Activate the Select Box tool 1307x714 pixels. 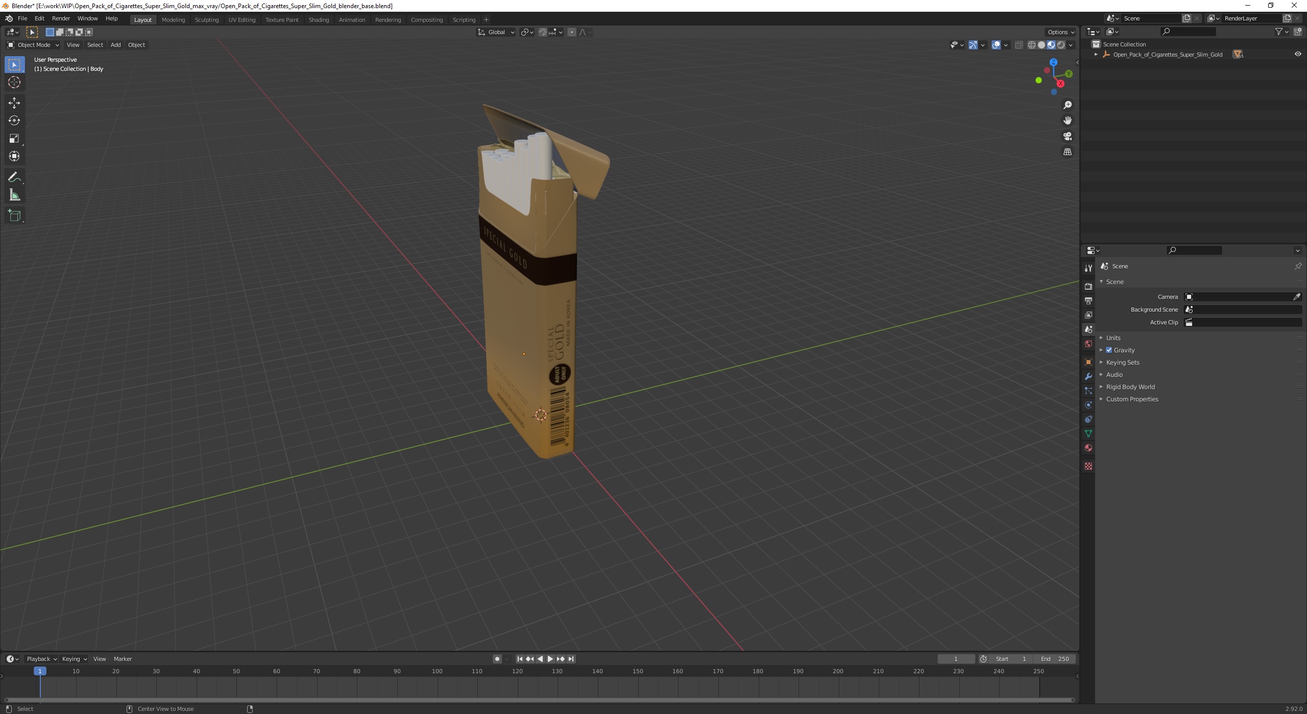pyautogui.click(x=14, y=65)
